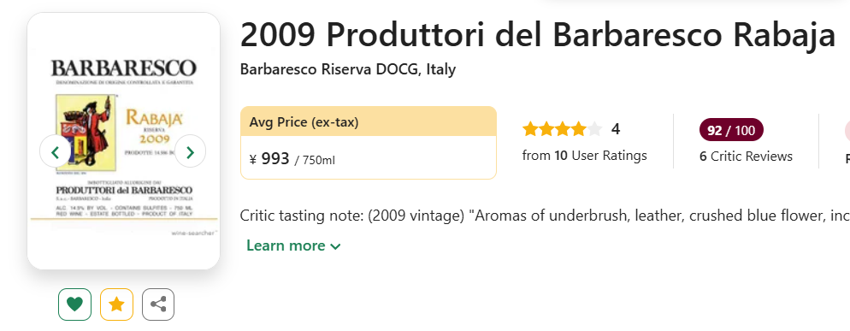850x331 pixels.
Task: Click the critic tasting note text
Action: click(x=545, y=216)
